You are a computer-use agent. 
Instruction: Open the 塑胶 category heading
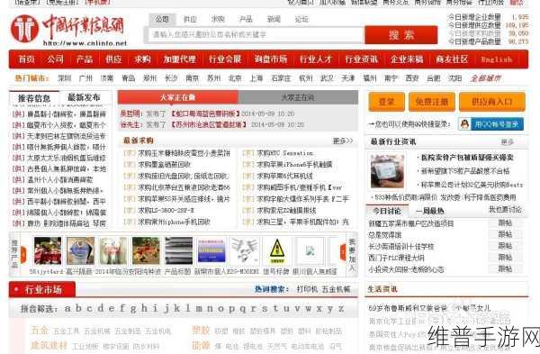tap(201, 331)
